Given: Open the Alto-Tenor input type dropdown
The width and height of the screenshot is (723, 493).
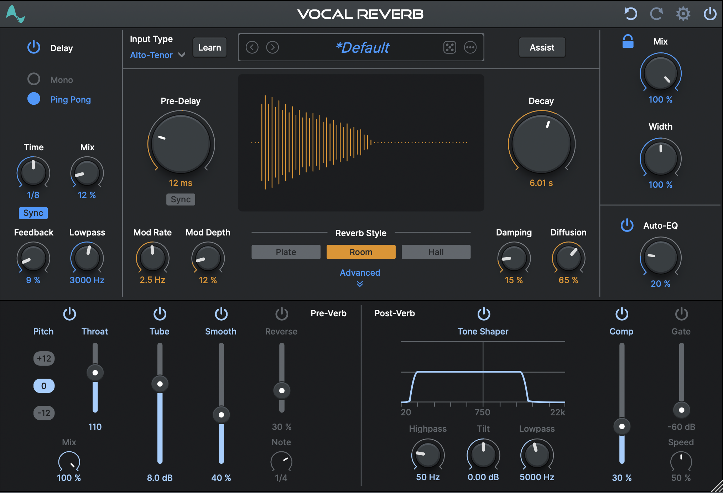Looking at the screenshot, I should click(x=157, y=55).
